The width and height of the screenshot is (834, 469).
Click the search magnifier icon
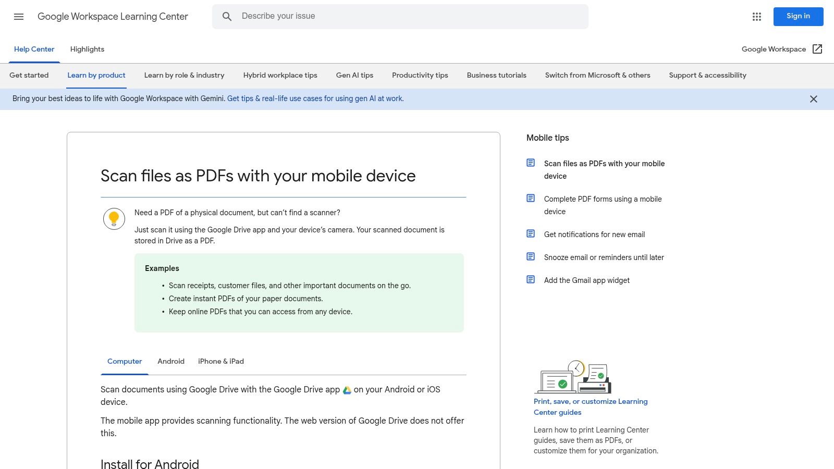[227, 16]
